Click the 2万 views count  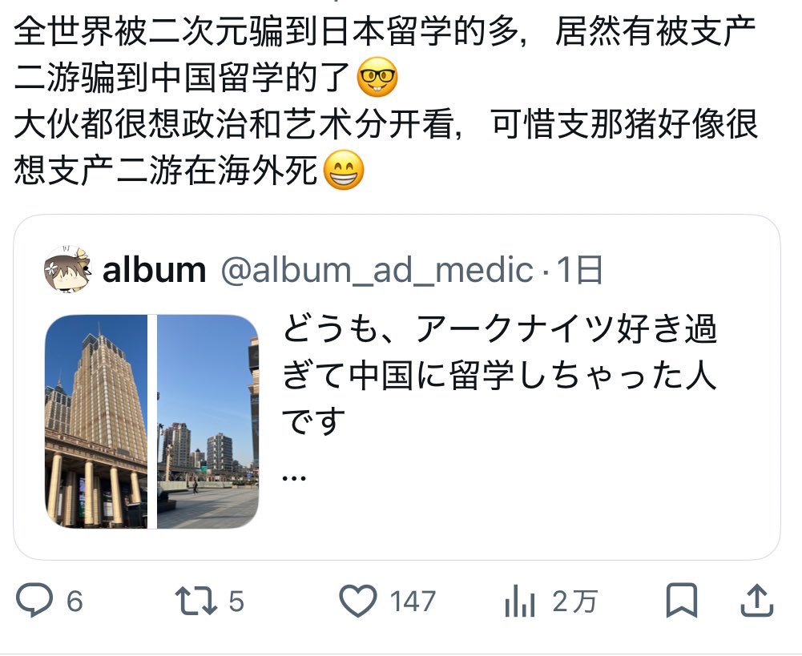pos(575,601)
